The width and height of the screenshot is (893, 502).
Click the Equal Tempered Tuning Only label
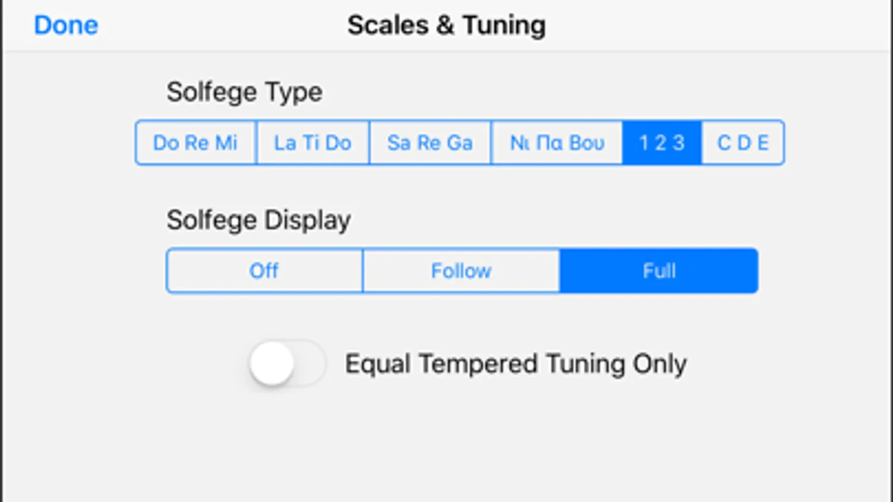tap(515, 364)
